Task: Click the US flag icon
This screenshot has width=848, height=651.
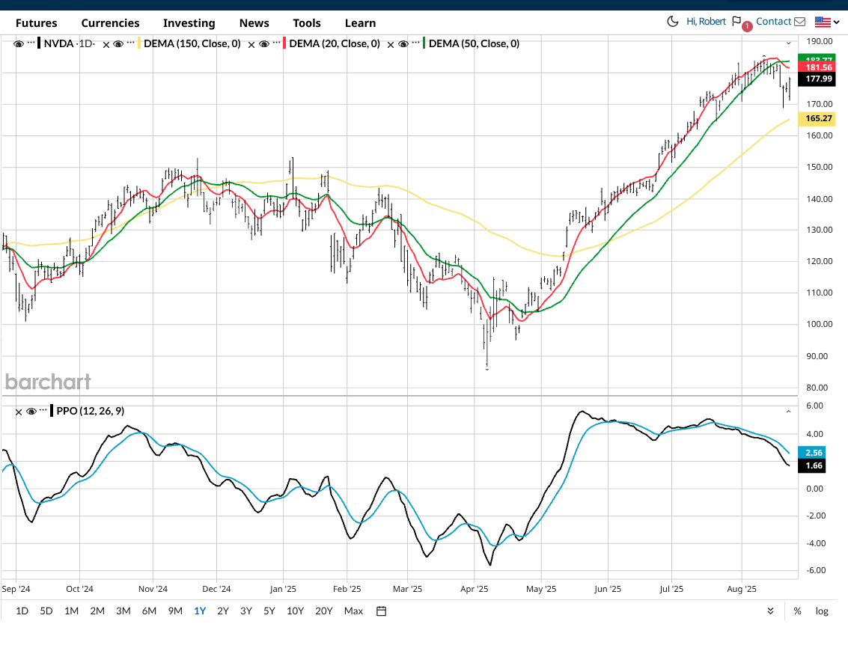Action: click(823, 22)
